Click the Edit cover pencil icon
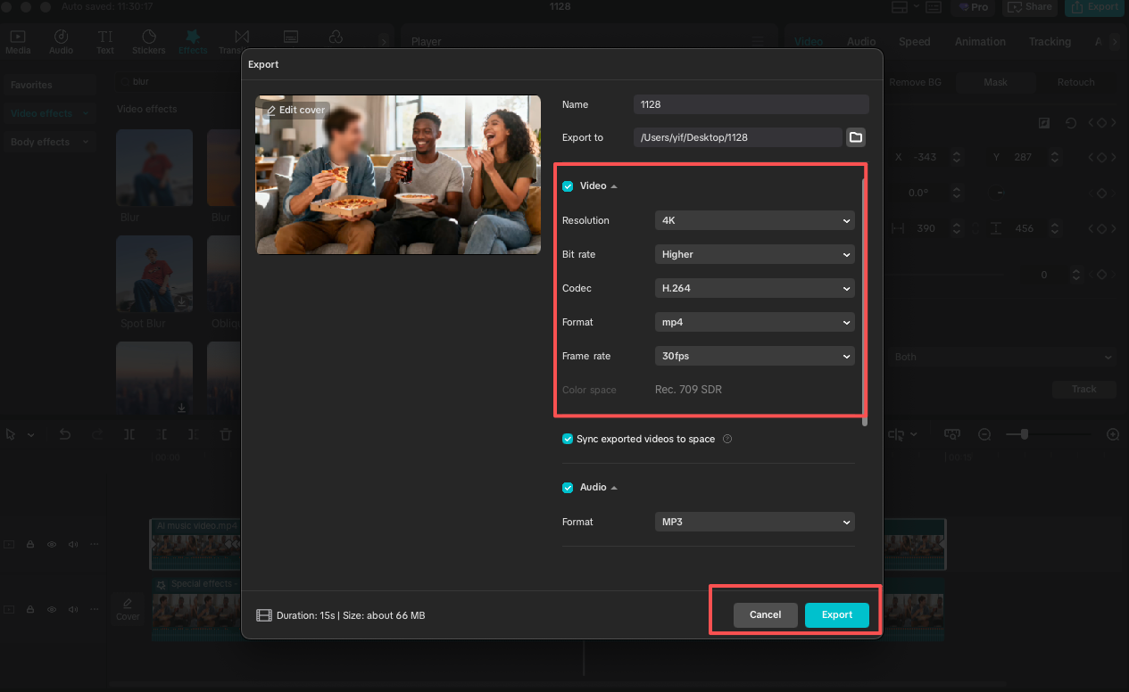1129x692 pixels. (x=271, y=111)
